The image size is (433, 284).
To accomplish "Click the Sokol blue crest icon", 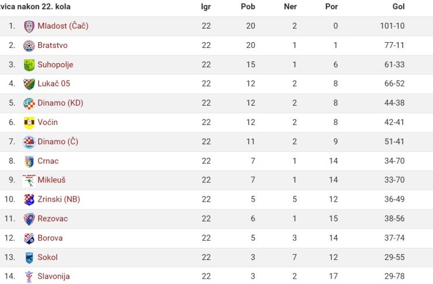I will pyautogui.click(x=29, y=258).
